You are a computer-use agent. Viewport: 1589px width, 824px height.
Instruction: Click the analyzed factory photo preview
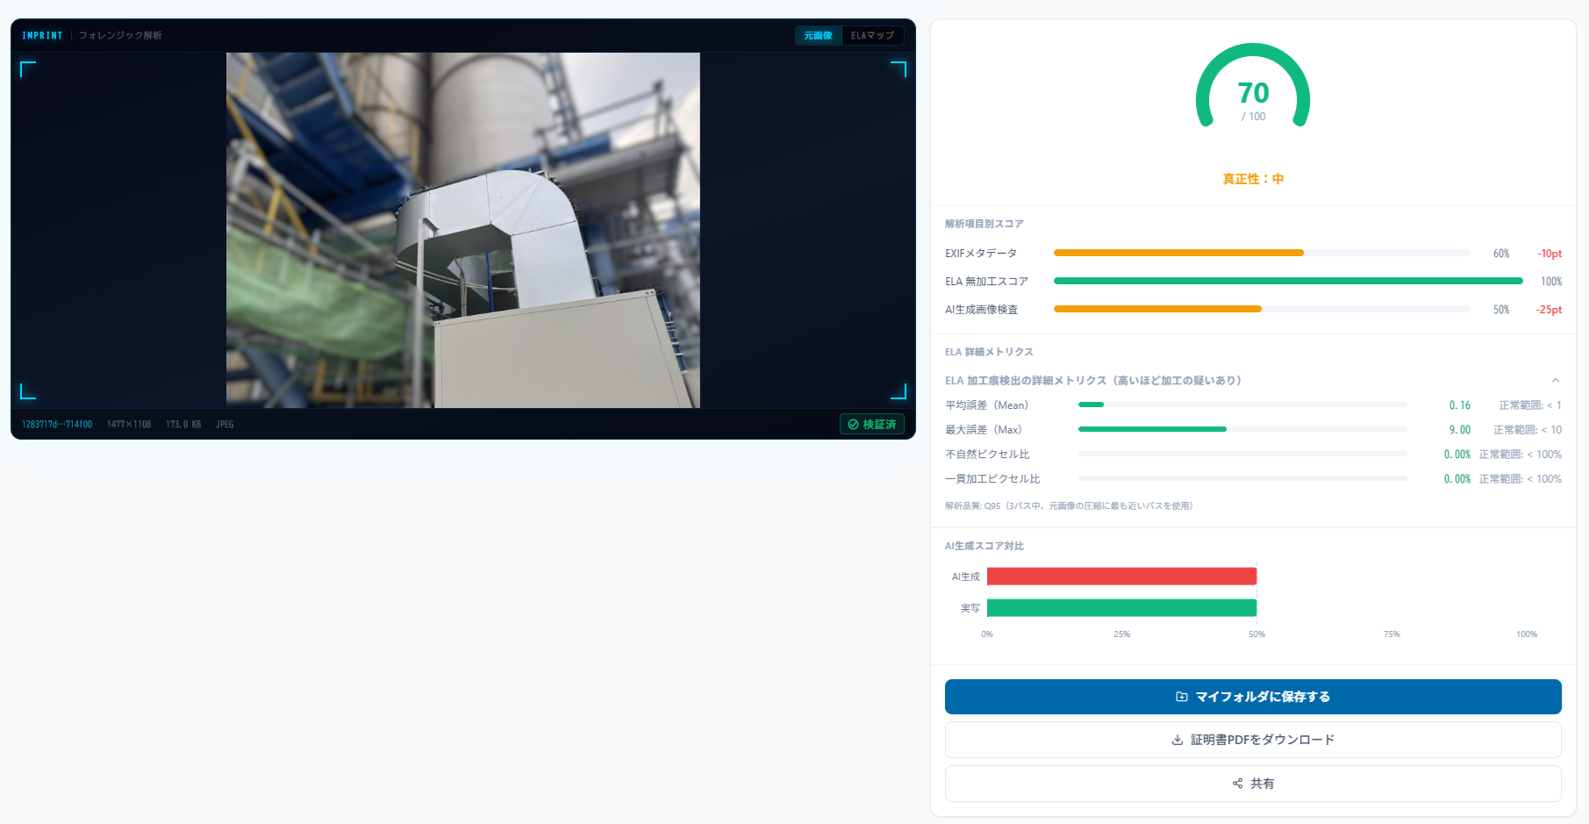point(463,230)
